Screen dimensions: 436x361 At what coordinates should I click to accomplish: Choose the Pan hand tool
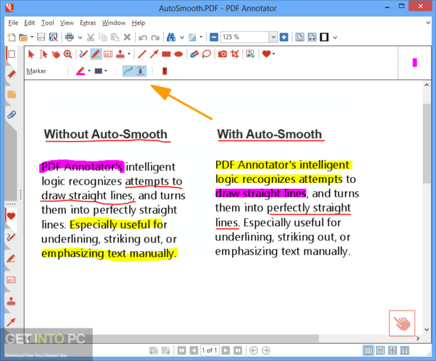pyautogui.click(x=56, y=54)
